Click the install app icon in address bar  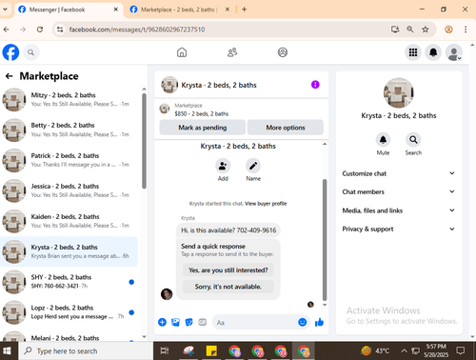(395, 30)
